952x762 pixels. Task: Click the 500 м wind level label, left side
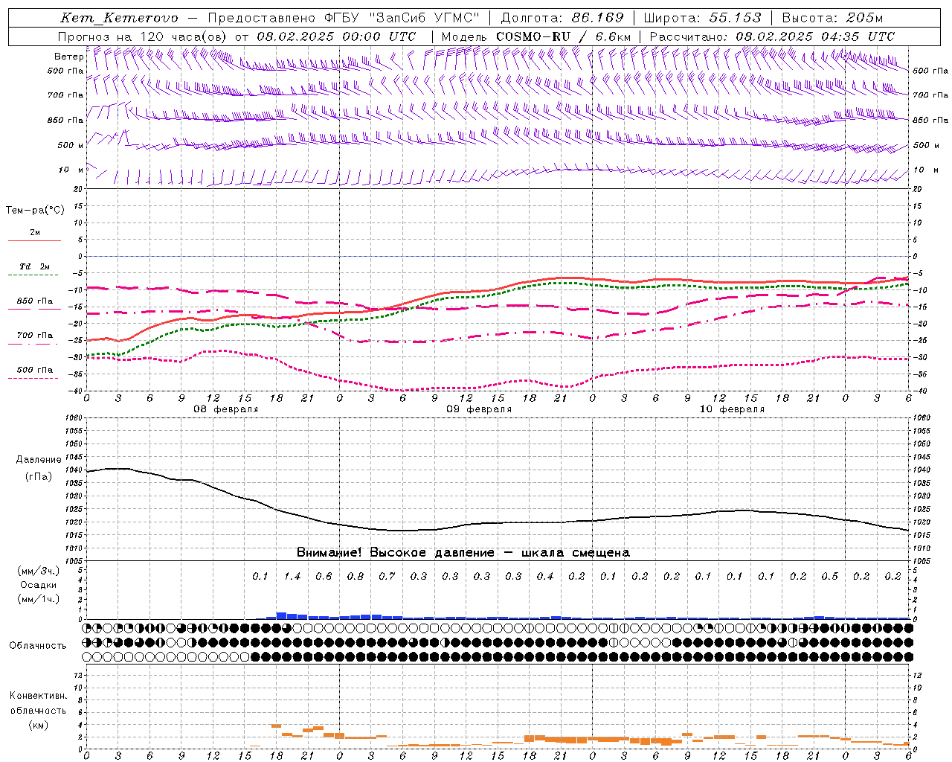(x=71, y=145)
